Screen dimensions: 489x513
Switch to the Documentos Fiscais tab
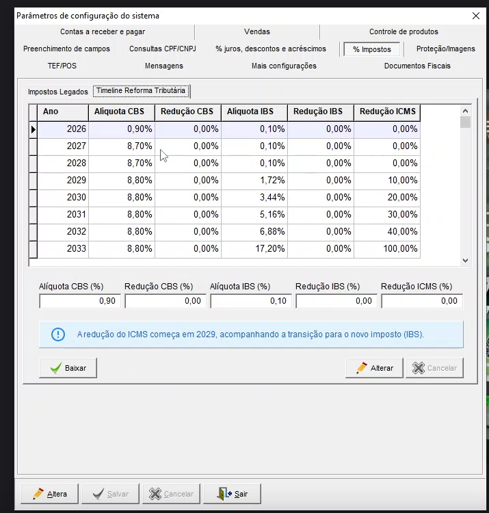pos(417,66)
